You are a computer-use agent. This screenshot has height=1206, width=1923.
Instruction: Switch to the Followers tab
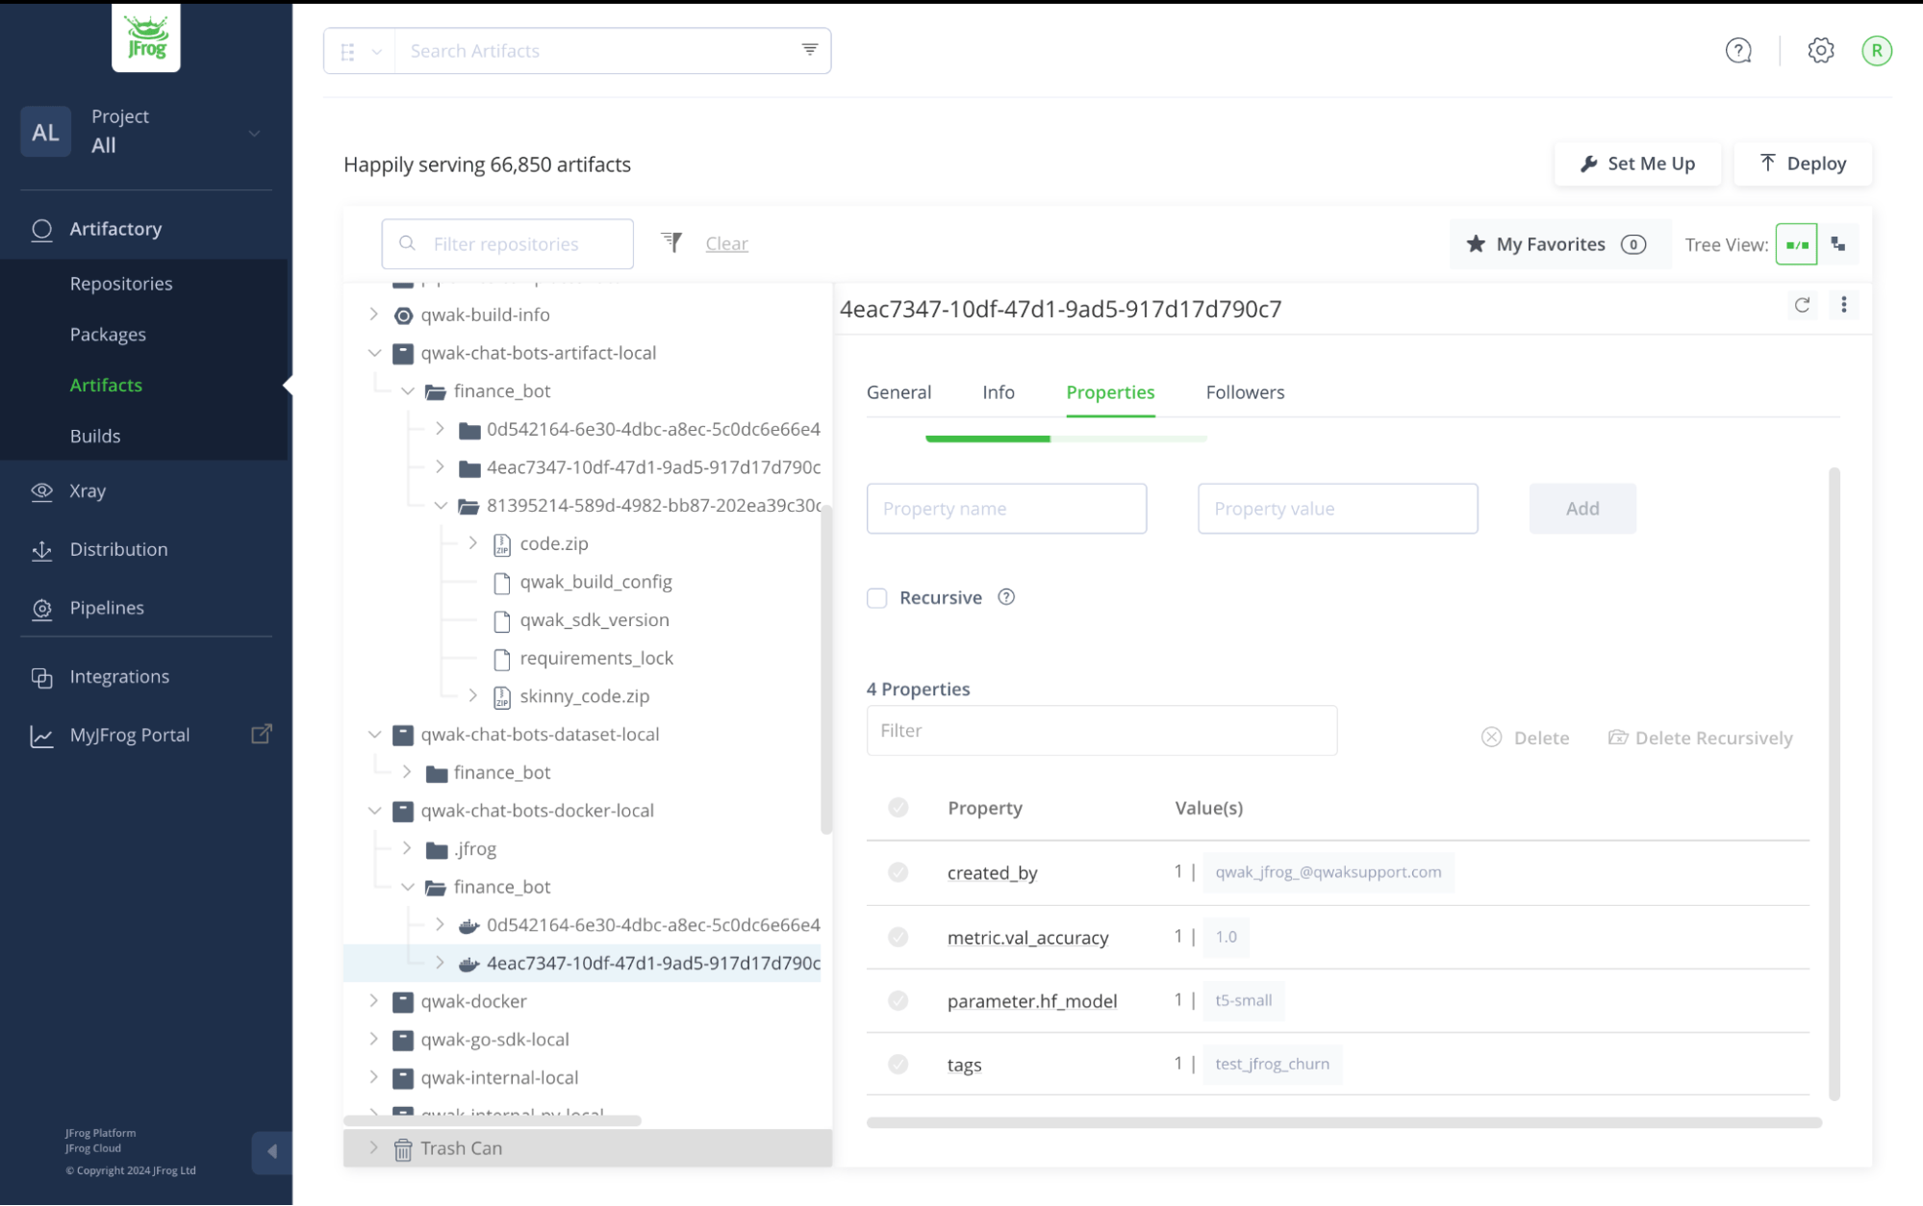point(1245,391)
